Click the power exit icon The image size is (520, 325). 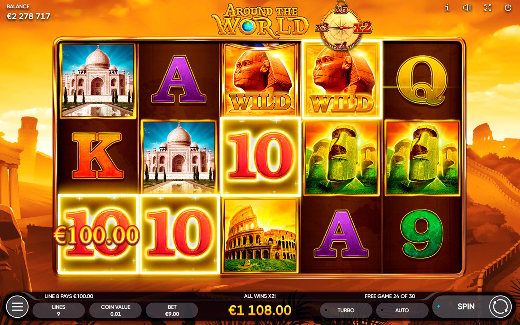(508, 8)
